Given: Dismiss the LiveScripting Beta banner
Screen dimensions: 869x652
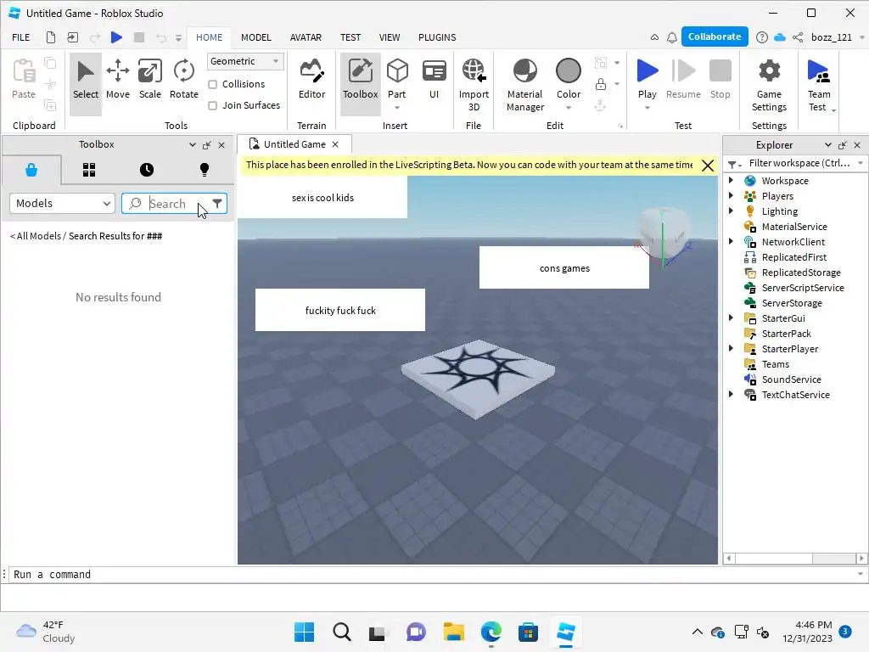Looking at the screenshot, I should pos(707,166).
